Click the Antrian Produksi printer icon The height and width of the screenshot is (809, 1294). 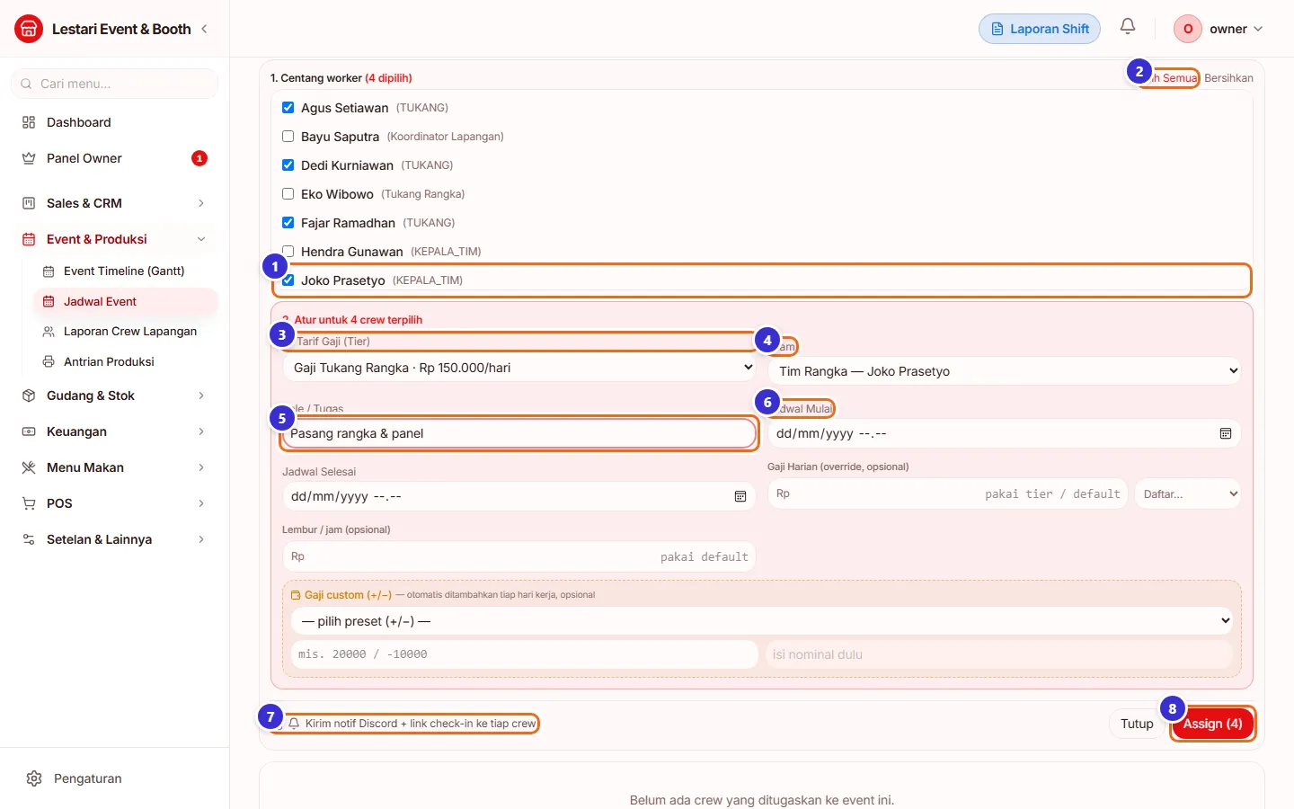pos(49,361)
